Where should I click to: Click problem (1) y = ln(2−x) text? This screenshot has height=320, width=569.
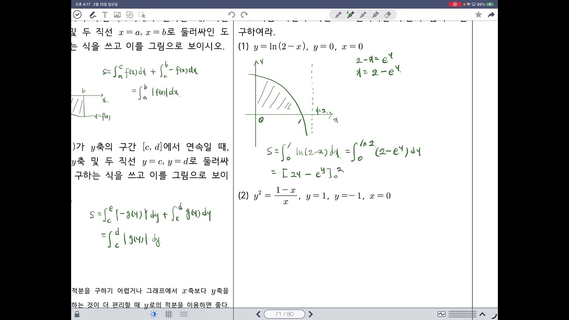coord(301,46)
